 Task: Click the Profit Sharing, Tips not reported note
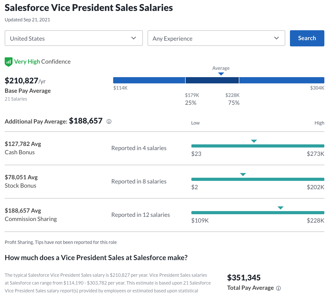tap(61, 242)
